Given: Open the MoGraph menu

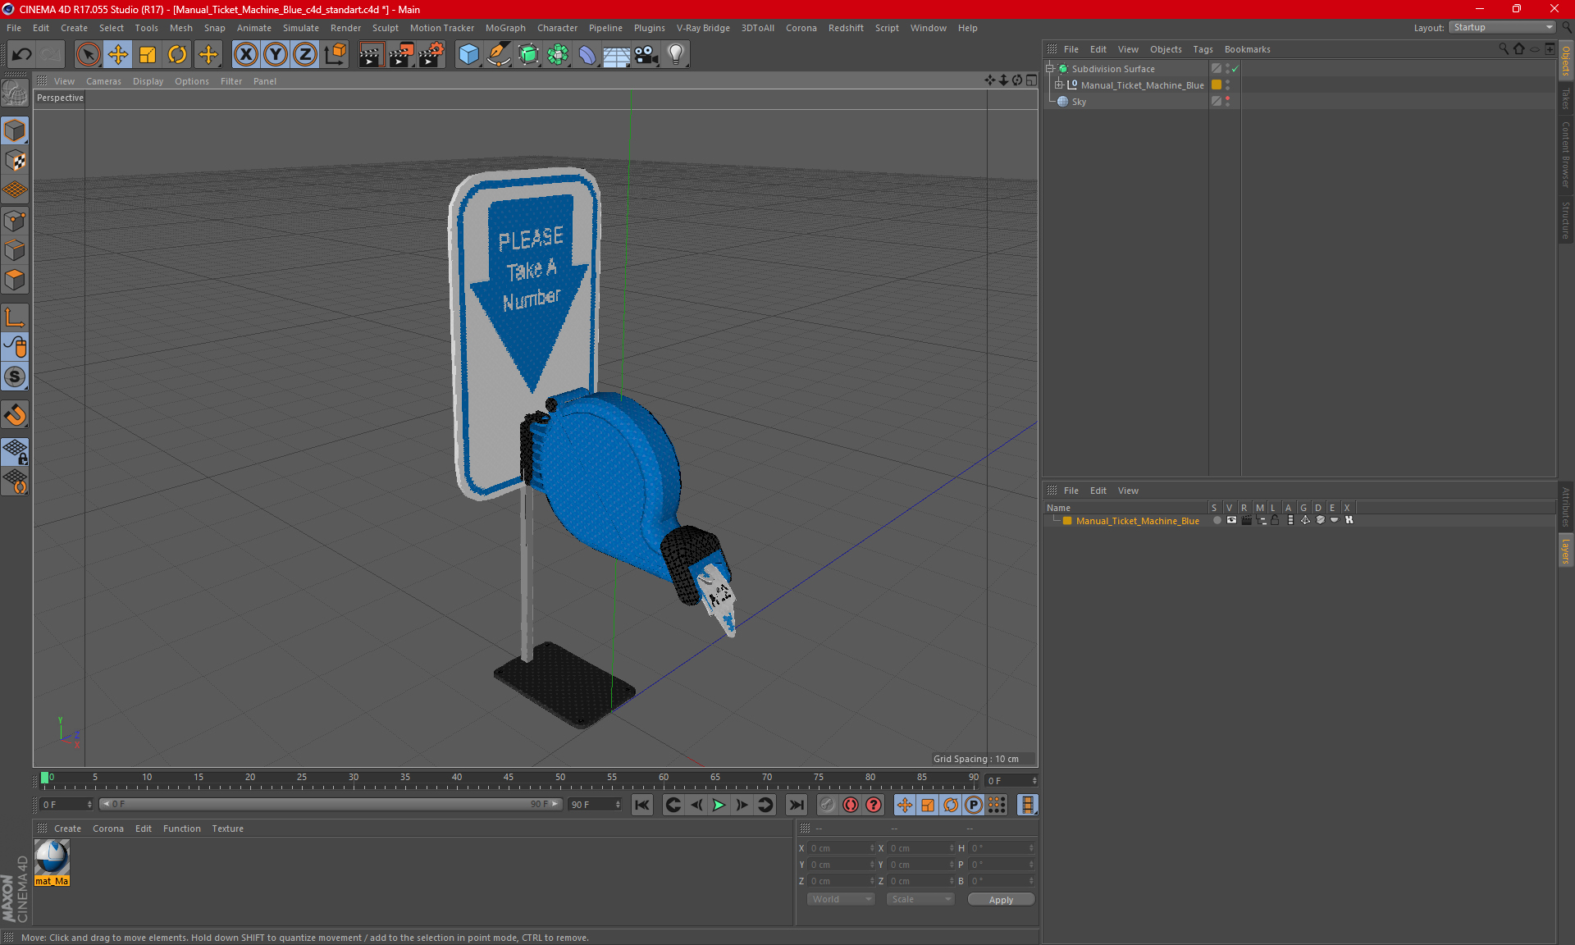Looking at the screenshot, I should point(504,28).
